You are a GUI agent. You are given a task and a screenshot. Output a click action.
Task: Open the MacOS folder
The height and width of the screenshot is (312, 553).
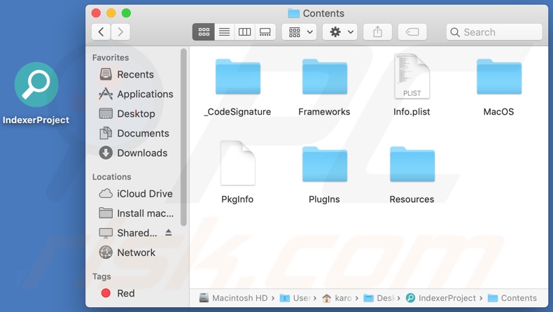498,78
